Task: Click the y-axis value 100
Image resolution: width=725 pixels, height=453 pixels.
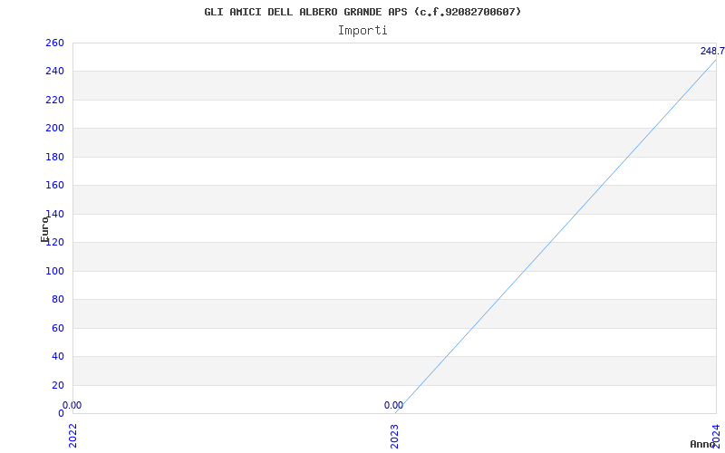Action: [54, 271]
